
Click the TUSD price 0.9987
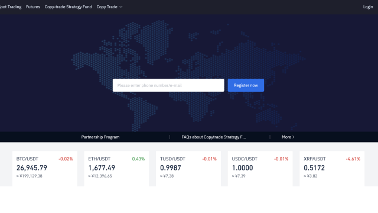coord(171,167)
